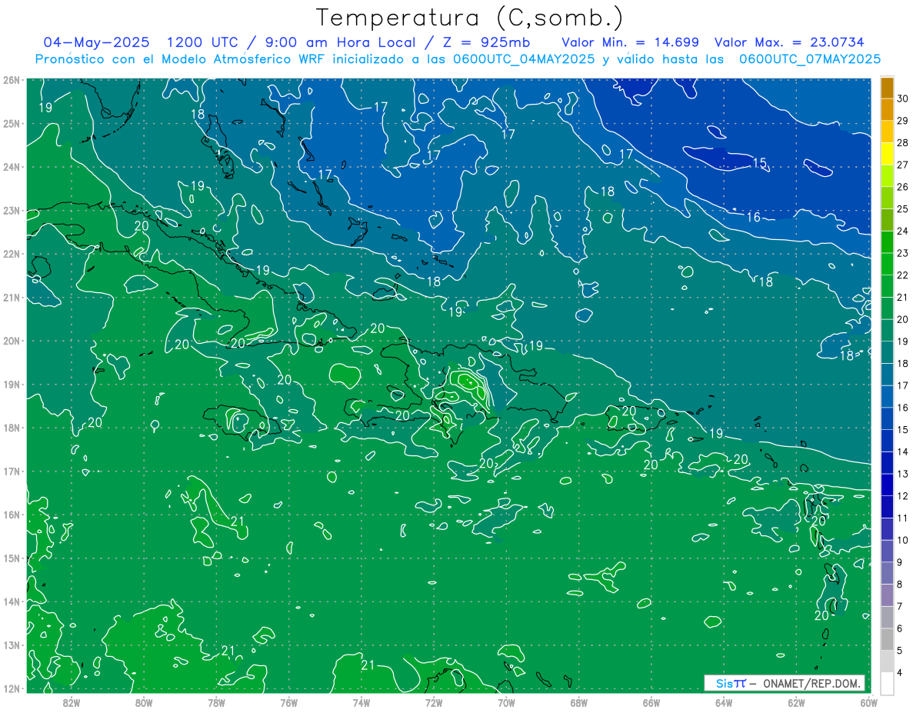Image resolution: width=923 pixels, height=713 pixels.
Task: Click the contour label 15 on the map
Action: pyautogui.click(x=760, y=163)
